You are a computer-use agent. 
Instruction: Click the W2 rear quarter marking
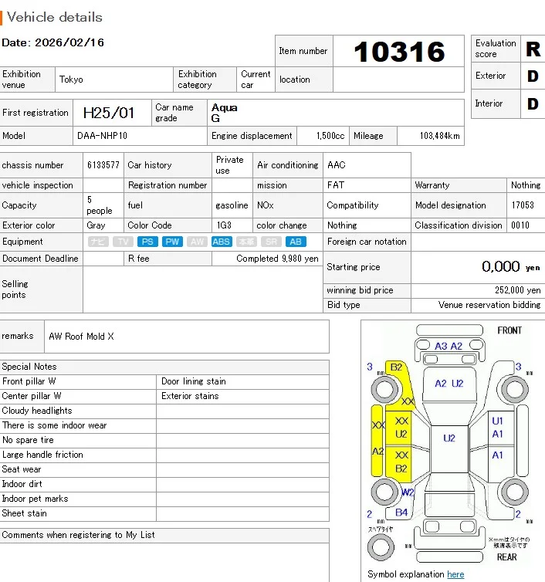click(x=408, y=492)
